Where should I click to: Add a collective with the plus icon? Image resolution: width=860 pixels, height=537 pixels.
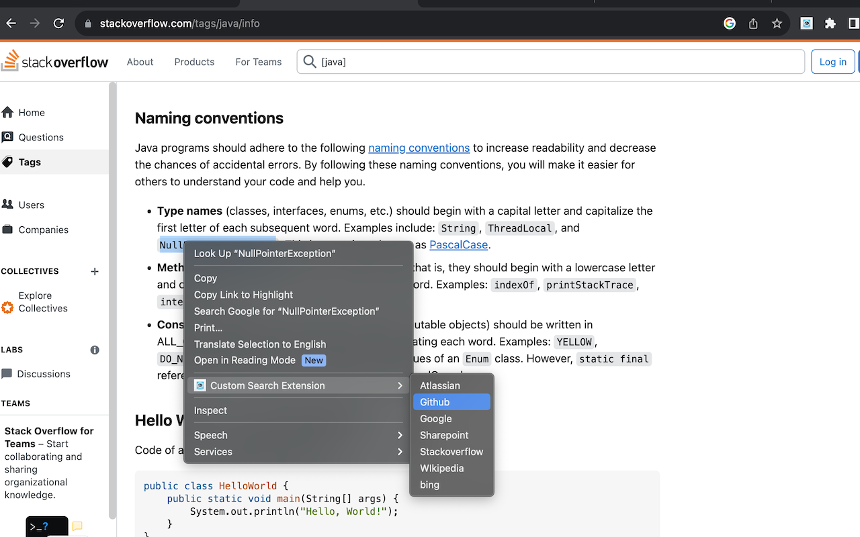click(x=95, y=271)
